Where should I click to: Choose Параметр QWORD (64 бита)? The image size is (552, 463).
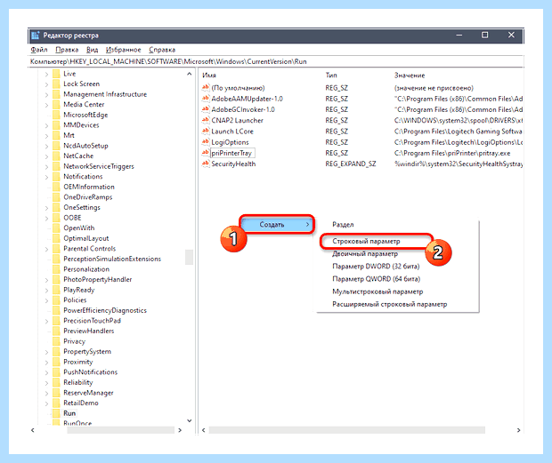(x=376, y=279)
